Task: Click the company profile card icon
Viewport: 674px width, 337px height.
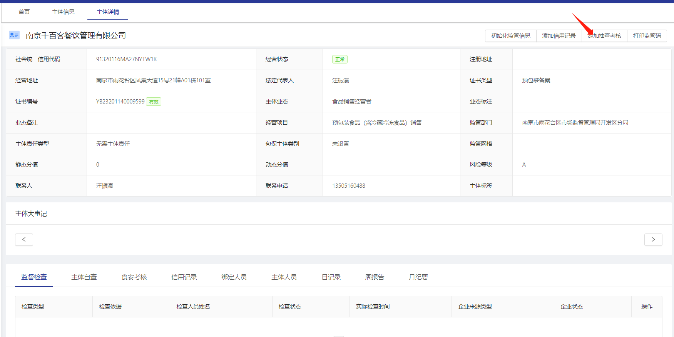Action: tap(14, 35)
